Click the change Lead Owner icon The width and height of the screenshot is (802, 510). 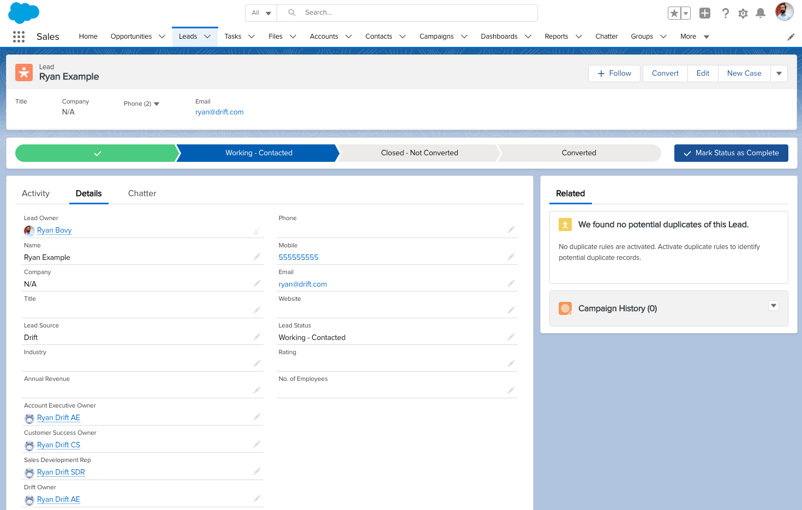coord(256,231)
